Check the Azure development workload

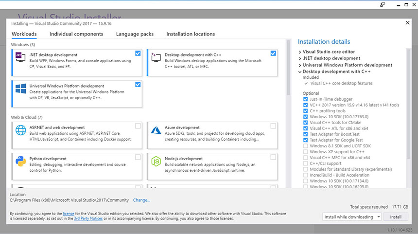(273, 126)
